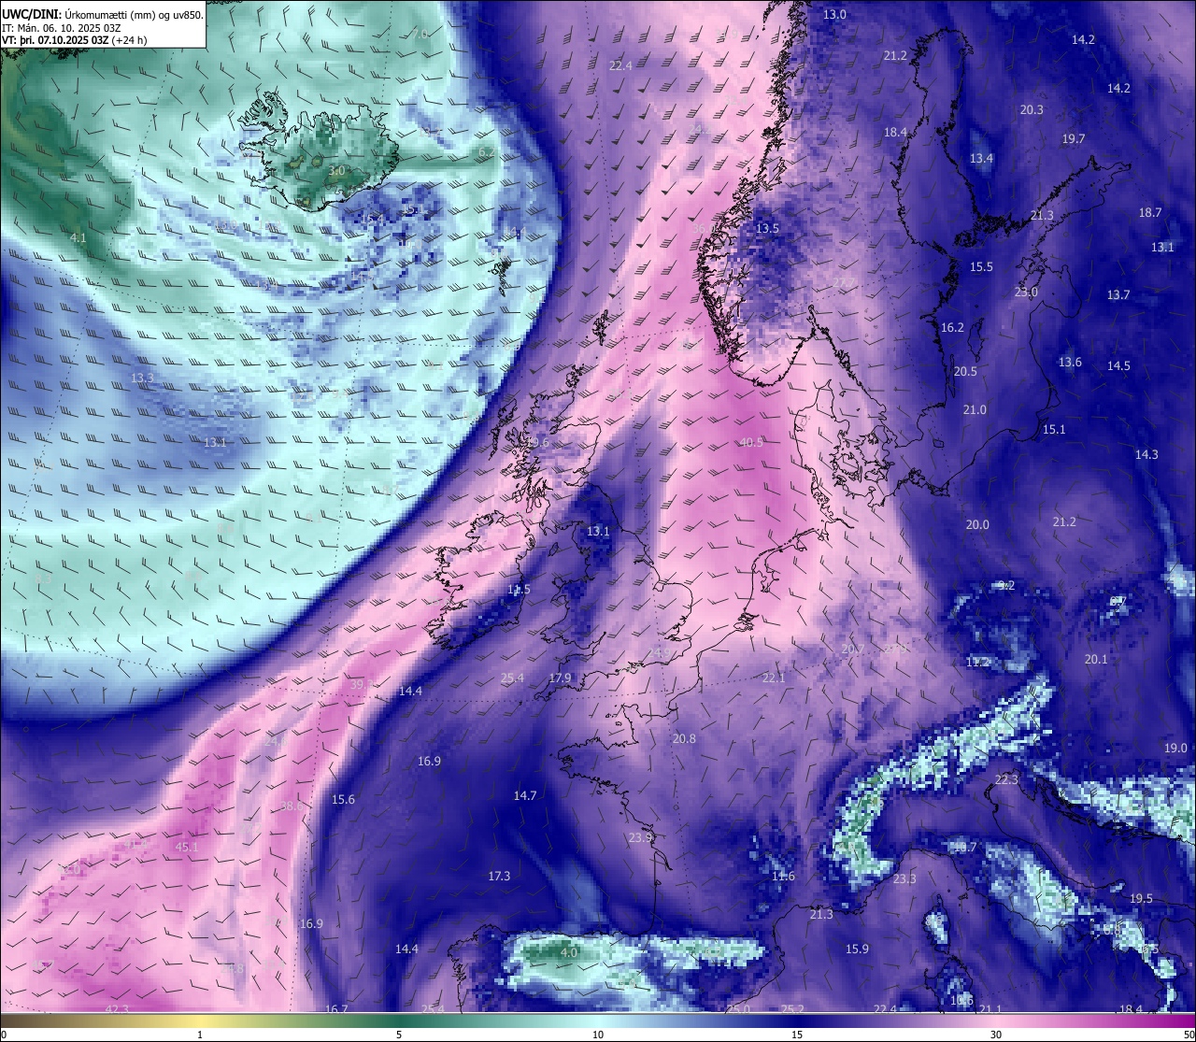Screen dimensions: 1196x1042
Task: Click the '20.3' value label
Action: [x=1032, y=109]
